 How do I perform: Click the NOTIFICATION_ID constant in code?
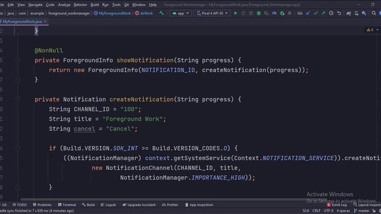[168, 70]
